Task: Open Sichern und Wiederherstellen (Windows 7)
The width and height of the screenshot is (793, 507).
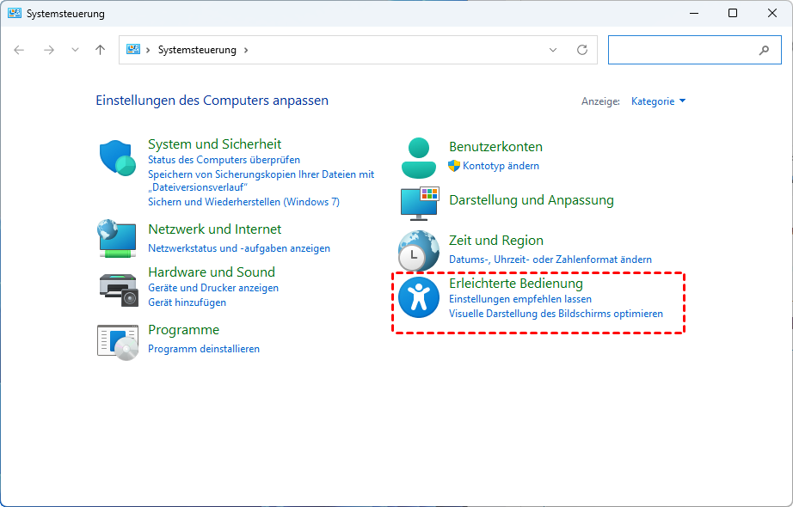Action: point(243,202)
